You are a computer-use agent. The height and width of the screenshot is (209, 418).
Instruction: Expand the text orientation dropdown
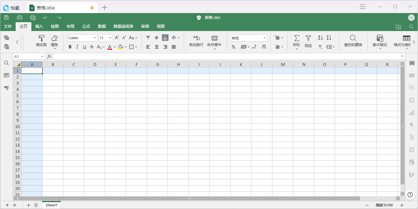(179, 38)
